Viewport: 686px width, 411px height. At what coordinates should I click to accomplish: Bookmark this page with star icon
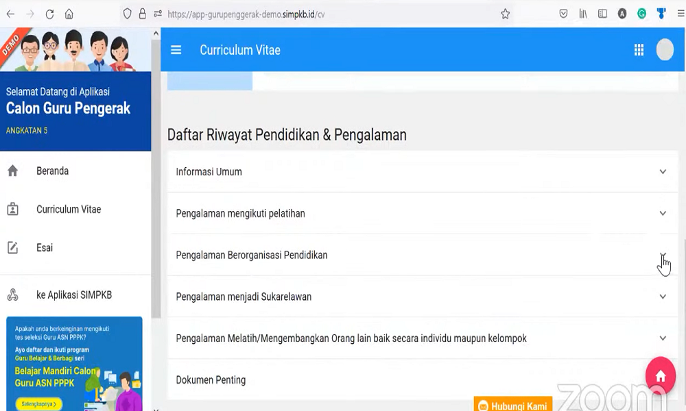(x=506, y=14)
